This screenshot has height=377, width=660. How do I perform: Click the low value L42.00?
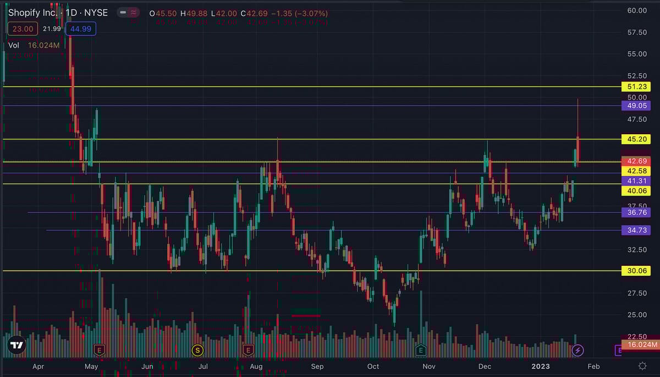point(224,13)
